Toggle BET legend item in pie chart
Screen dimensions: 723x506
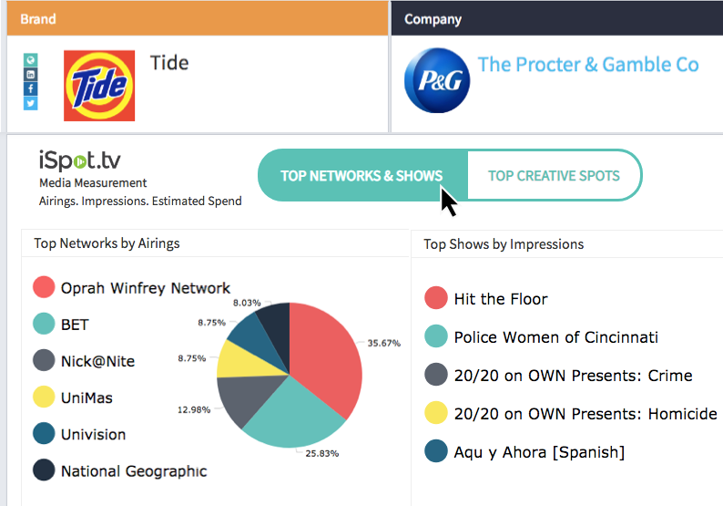click(x=75, y=325)
